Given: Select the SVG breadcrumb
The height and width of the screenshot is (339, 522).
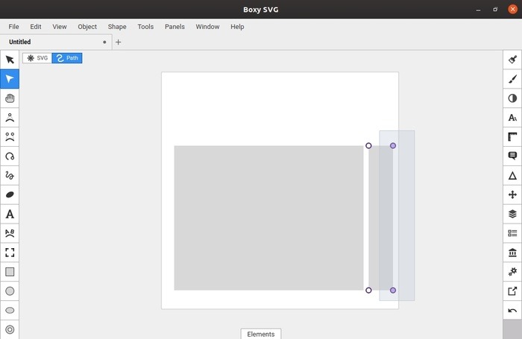Looking at the screenshot, I should coord(37,58).
